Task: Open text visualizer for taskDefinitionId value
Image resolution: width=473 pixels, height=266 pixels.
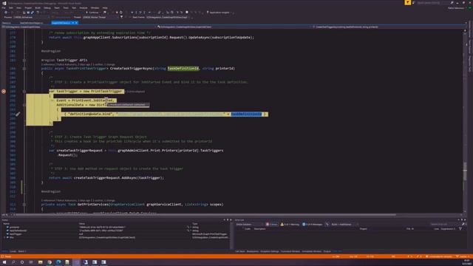Action: [x=188, y=231]
